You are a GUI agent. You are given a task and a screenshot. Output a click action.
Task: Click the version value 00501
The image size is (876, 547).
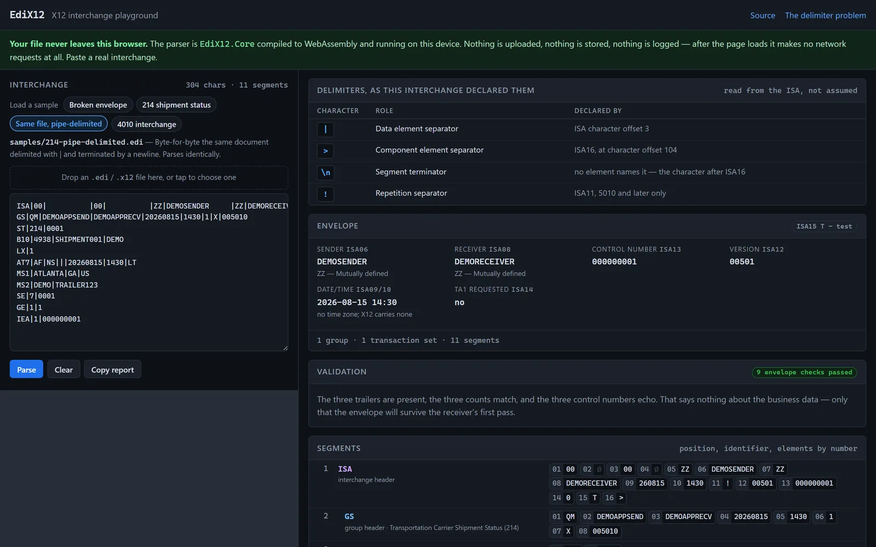742,261
